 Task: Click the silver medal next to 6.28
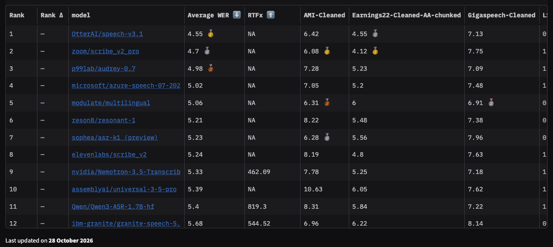pyautogui.click(x=327, y=138)
